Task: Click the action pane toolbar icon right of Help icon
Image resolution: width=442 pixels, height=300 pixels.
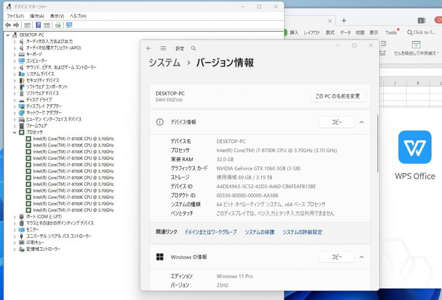Action: tap(47, 25)
